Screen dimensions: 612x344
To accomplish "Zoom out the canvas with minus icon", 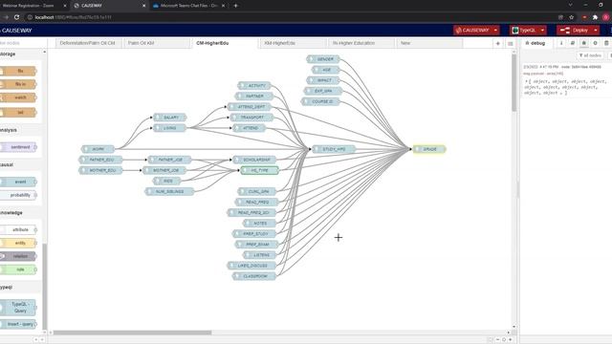I will click(497, 340).
